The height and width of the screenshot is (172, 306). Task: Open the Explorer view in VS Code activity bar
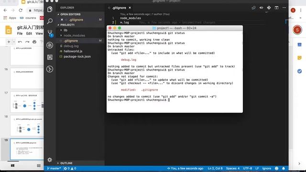pos(50,9)
